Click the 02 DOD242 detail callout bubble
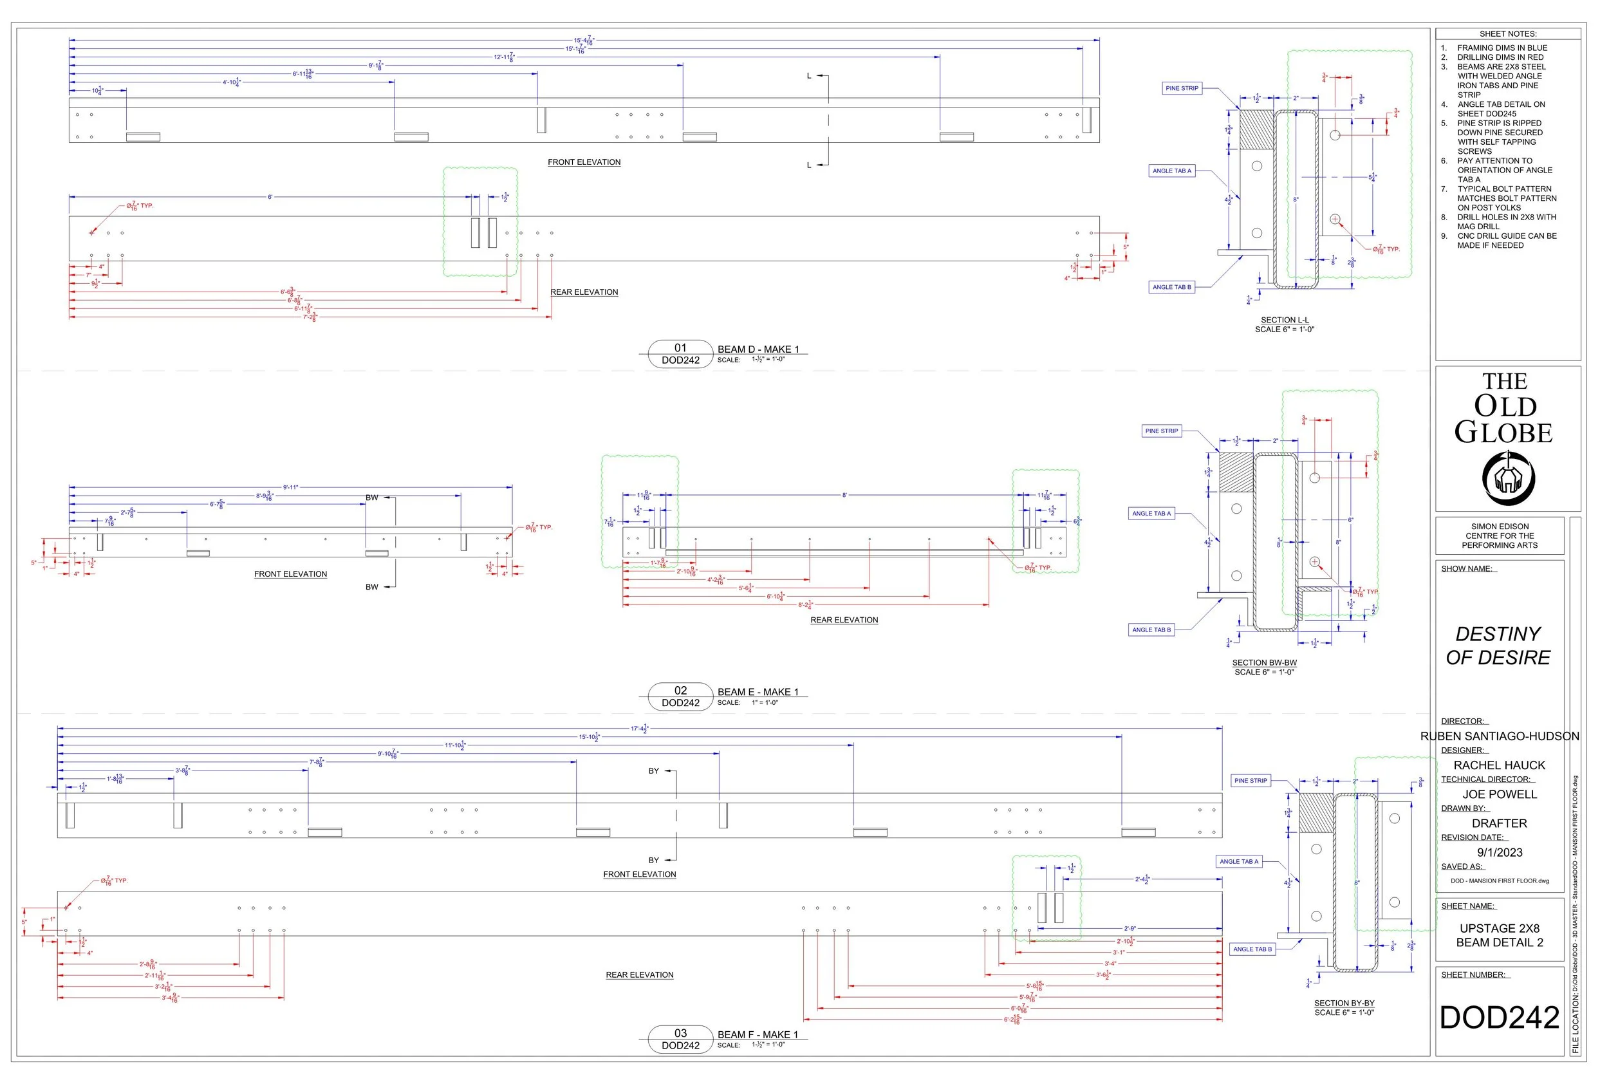This screenshot has width=1609, height=1073. [680, 696]
